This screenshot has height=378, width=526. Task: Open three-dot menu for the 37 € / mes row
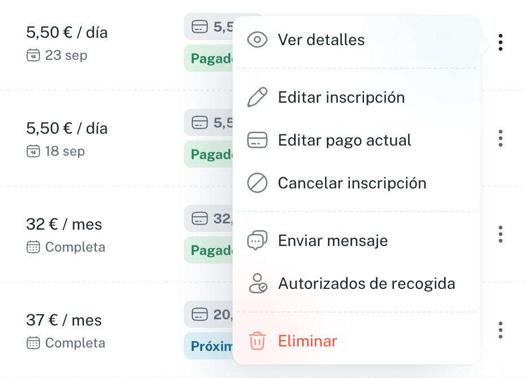(501, 330)
